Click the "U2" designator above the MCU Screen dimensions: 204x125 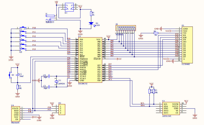click(79, 36)
